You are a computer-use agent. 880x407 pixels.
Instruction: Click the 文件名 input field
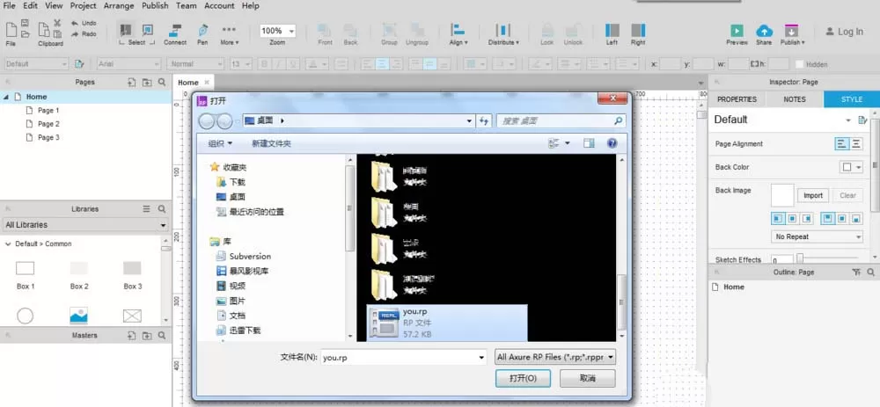(x=404, y=358)
